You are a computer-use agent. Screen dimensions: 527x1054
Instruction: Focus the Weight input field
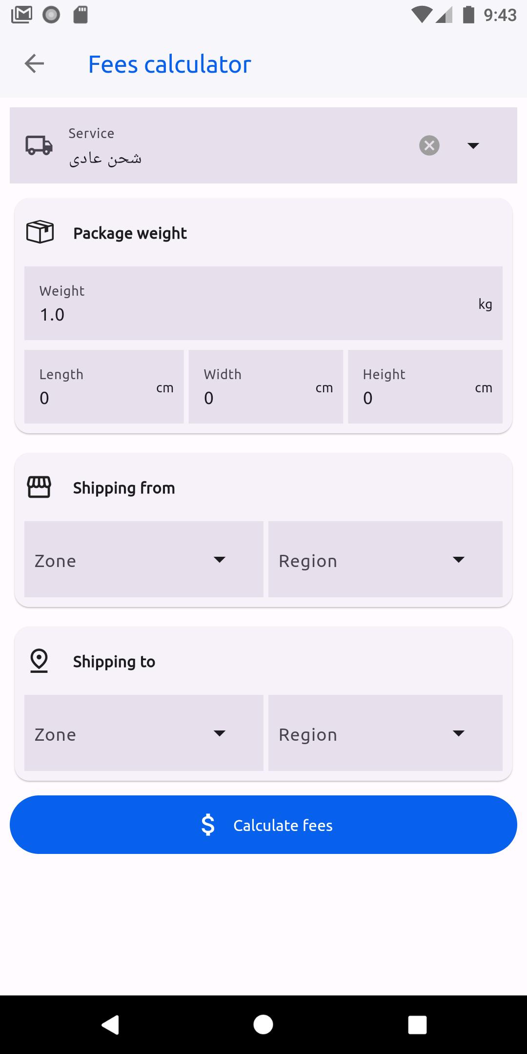pos(263,303)
